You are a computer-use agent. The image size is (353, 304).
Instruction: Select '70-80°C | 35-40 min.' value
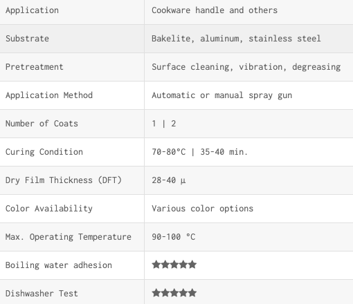[199, 152]
